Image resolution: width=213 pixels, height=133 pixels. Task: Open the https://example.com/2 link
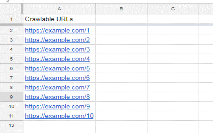point(57,40)
